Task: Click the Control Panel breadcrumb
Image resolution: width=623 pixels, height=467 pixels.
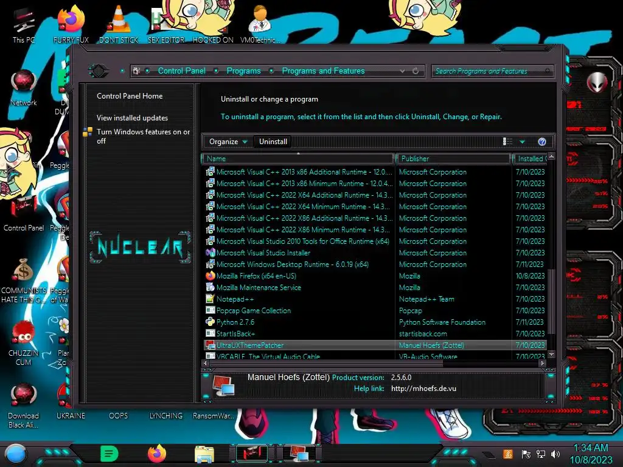Action: (x=181, y=71)
